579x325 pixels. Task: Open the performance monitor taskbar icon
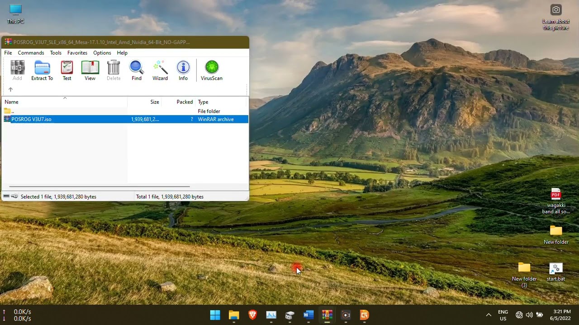pyautogui.click(x=271, y=315)
